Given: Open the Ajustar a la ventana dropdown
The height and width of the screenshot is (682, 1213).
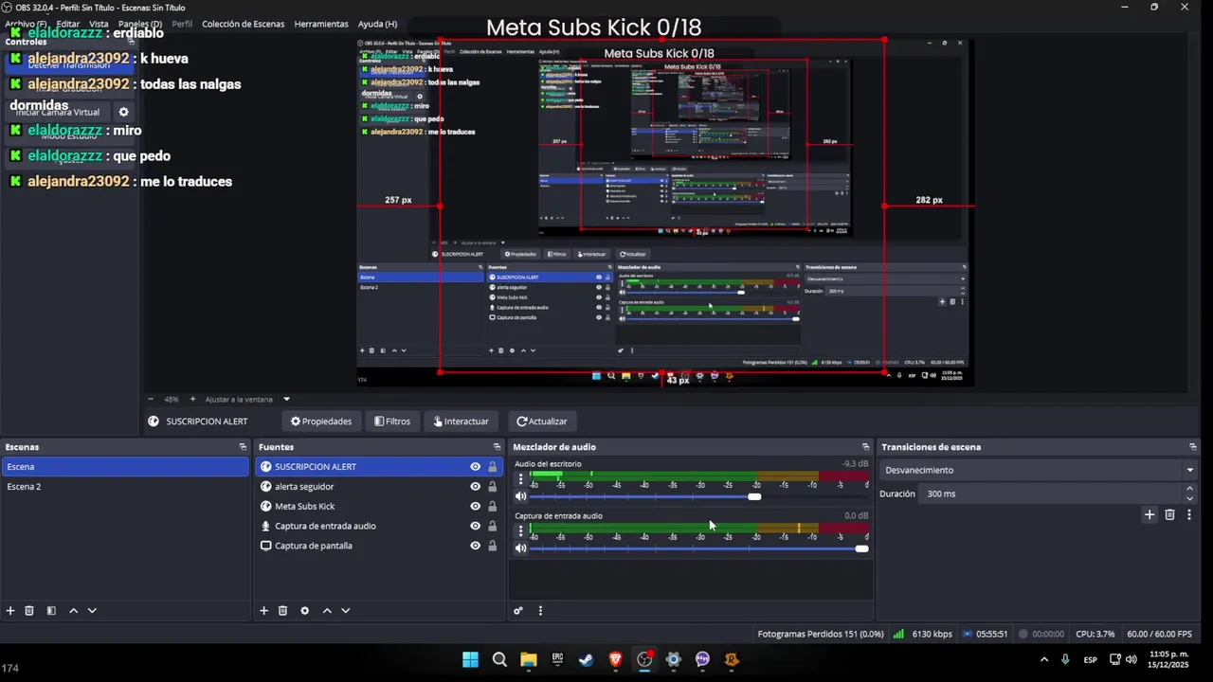Looking at the screenshot, I should [x=286, y=399].
